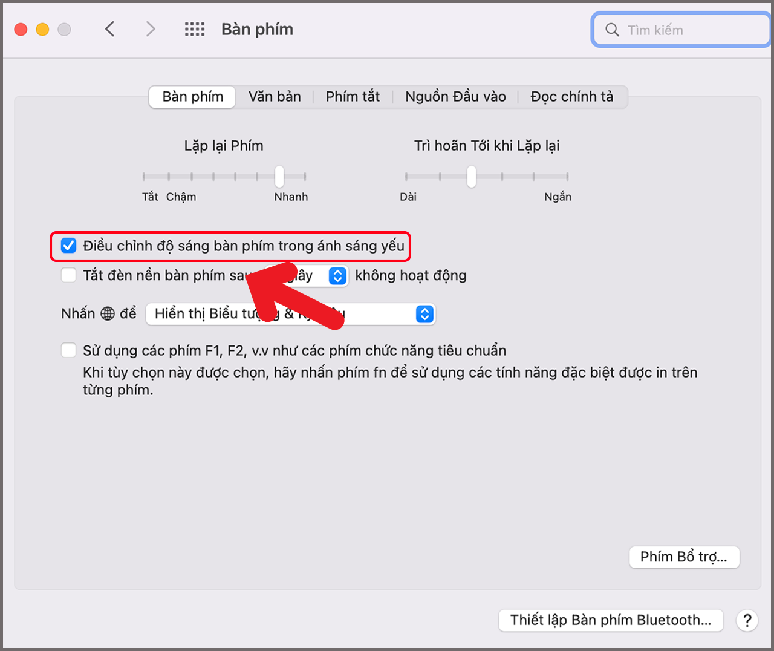Viewport: 774px width, 651px height.
Task: Go back with the left chevron button
Action: [109, 29]
